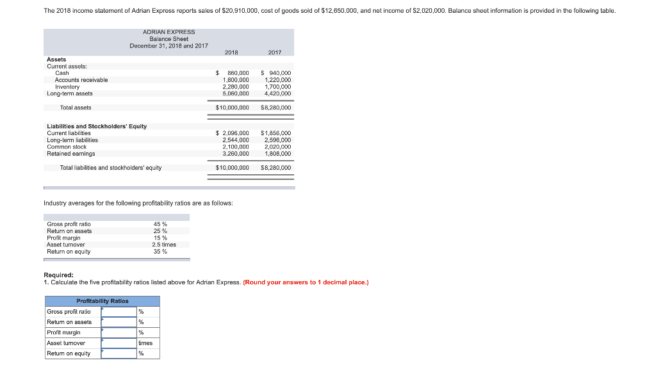656x365 pixels.
Task: Select 2017 Long-term assets 4,420,000
Action: (x=278, y=93)
